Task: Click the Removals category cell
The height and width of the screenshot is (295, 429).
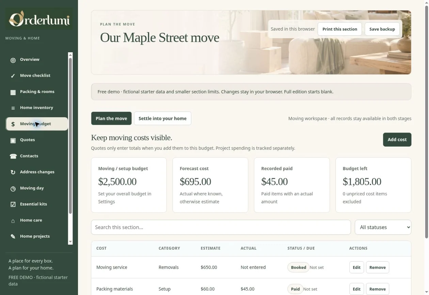Action: pos(169,267)
